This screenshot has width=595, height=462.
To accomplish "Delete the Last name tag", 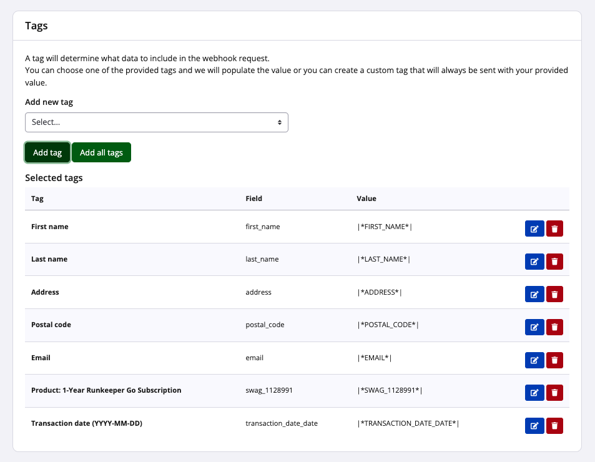I will [x=554, y=262].
